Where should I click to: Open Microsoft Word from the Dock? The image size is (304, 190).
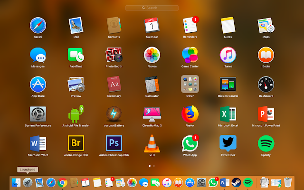[x=225, y=182]
